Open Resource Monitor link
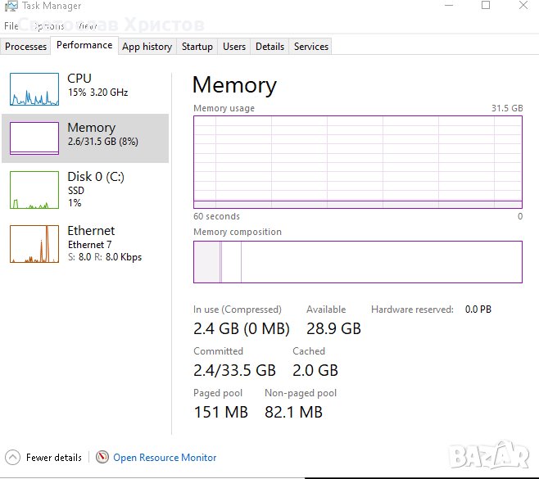 (x=165, y=458)
